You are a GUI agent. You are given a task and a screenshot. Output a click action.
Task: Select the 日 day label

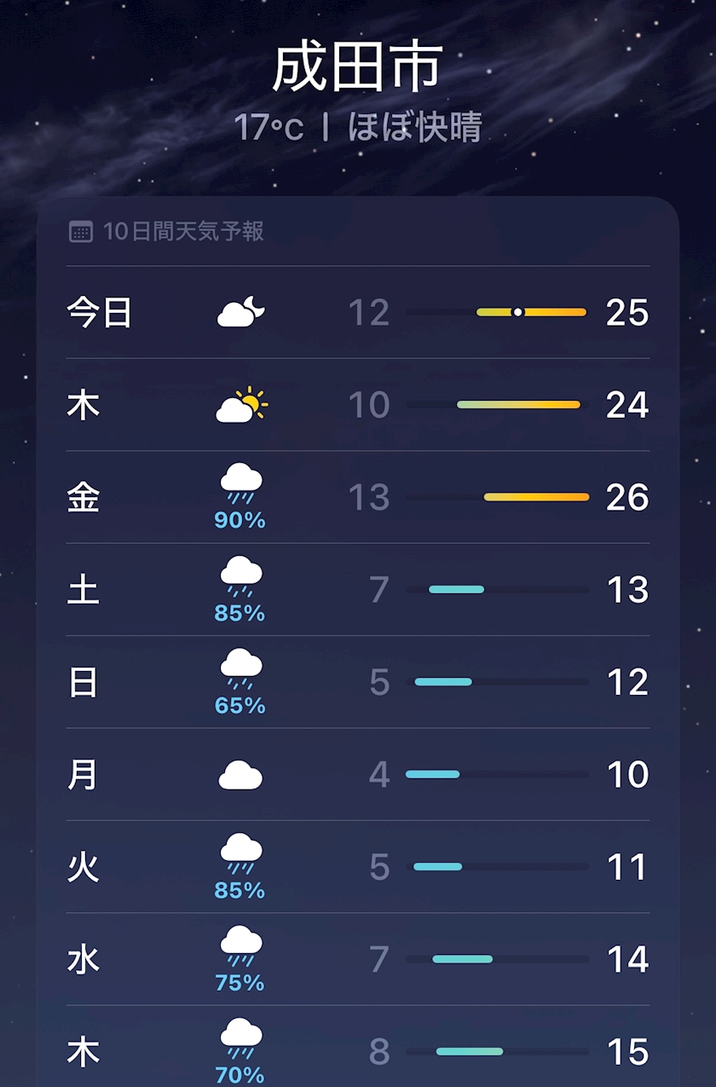(84, 683)
